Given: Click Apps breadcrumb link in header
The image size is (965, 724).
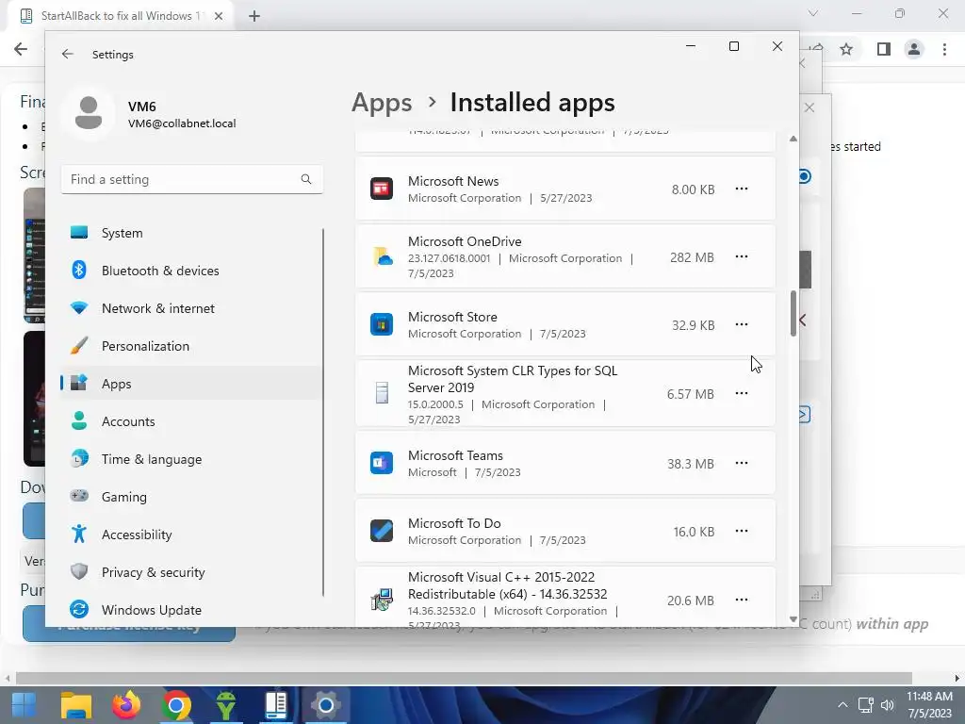Looking at the screenshot, I should 382,103.
